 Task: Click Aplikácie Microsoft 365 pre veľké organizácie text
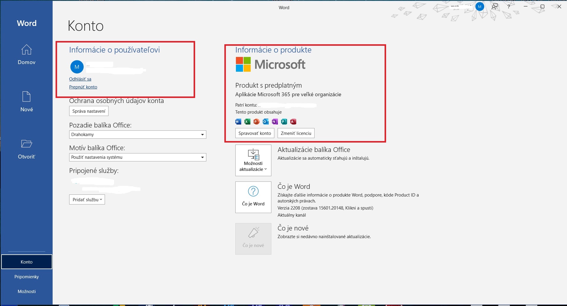point(288,94)
